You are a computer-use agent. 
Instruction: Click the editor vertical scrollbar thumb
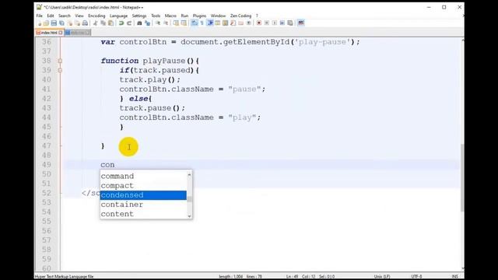(462, 178)
